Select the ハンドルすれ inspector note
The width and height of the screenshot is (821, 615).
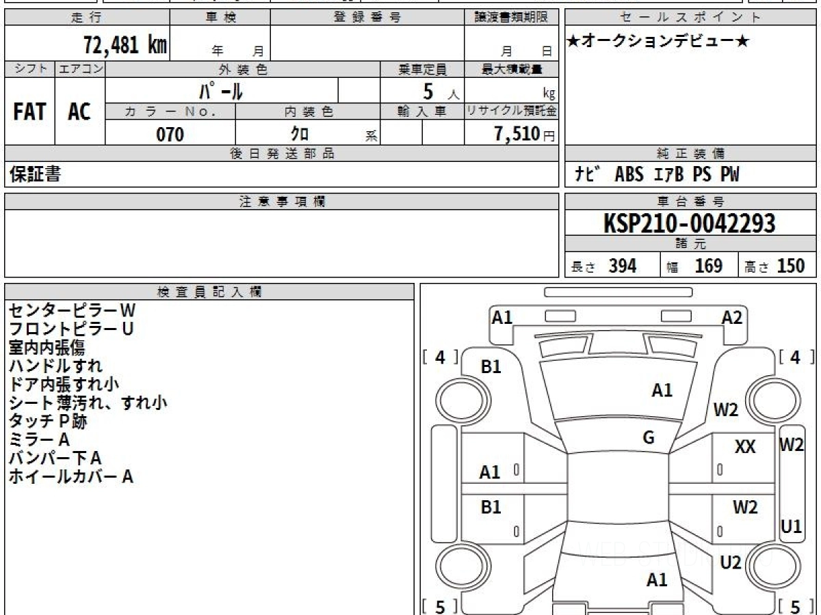pyautogui.click(x=55, y=366)
